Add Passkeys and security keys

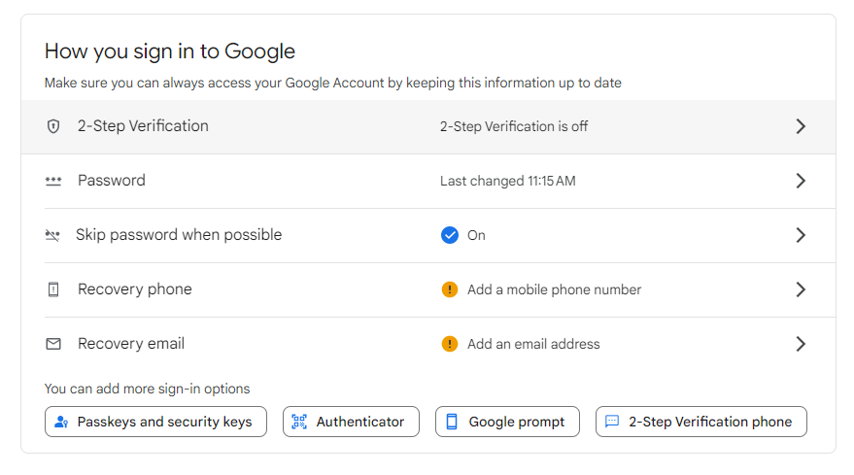155,422
